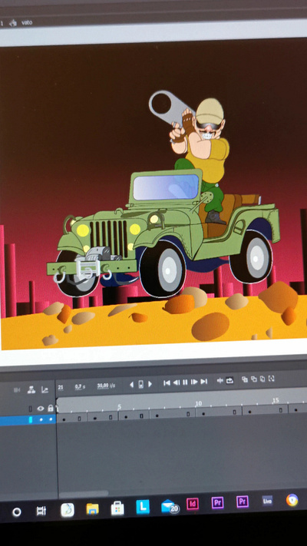Go to next keyframe arrow
Viewport: 307px width, 546px height.
click(x=150, y=384)
